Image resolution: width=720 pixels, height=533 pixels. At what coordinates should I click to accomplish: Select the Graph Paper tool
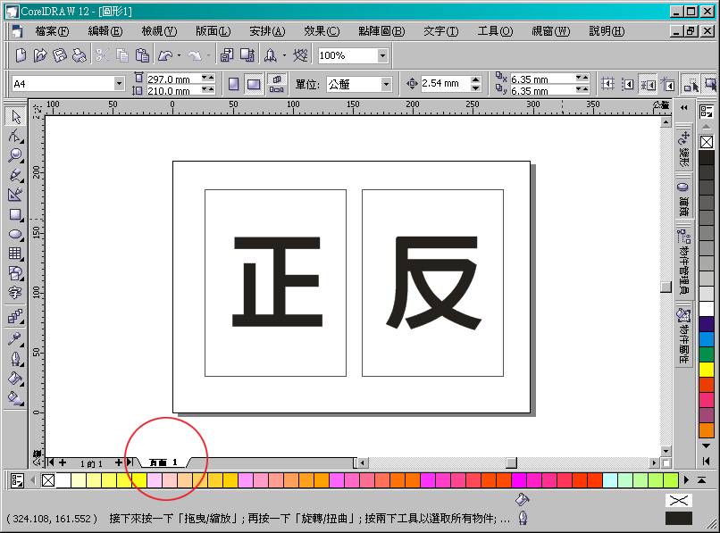tap(15, 254)
